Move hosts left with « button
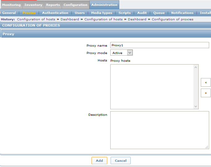 (x=206, y=82)
